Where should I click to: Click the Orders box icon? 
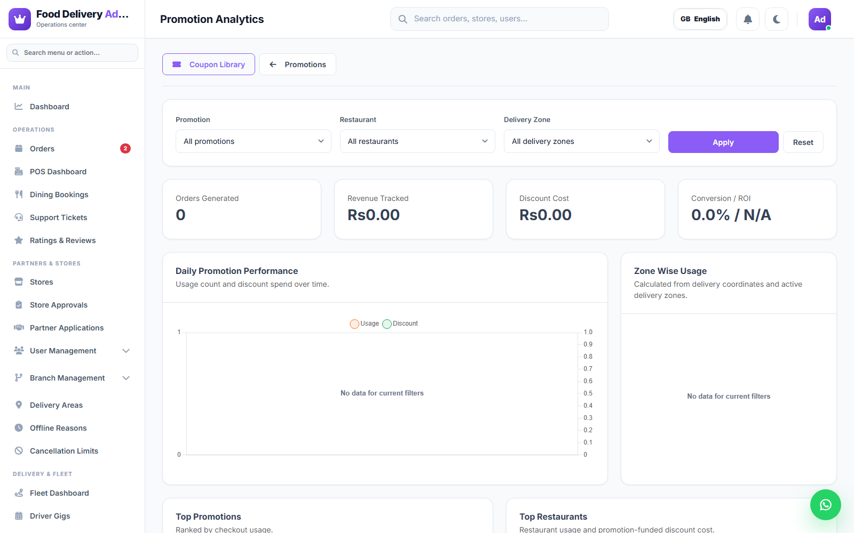tap(19, 149)
